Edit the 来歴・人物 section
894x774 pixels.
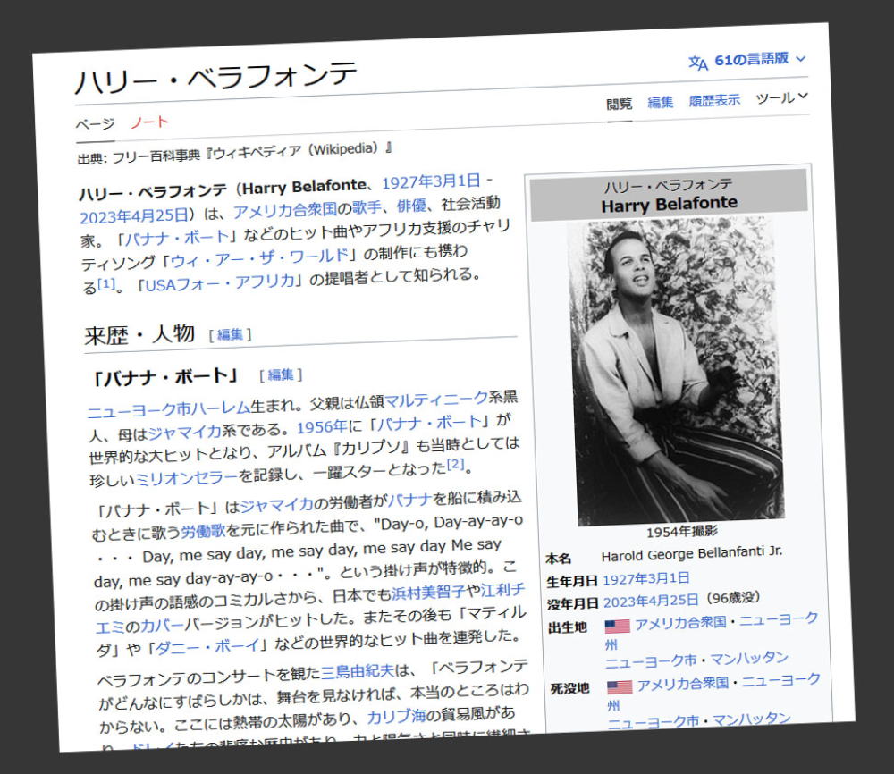[x=230, y=334]
